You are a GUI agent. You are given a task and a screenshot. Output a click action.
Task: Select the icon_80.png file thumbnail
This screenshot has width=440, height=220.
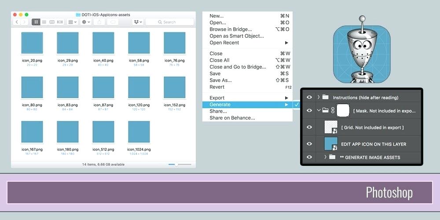pos(32,87)
